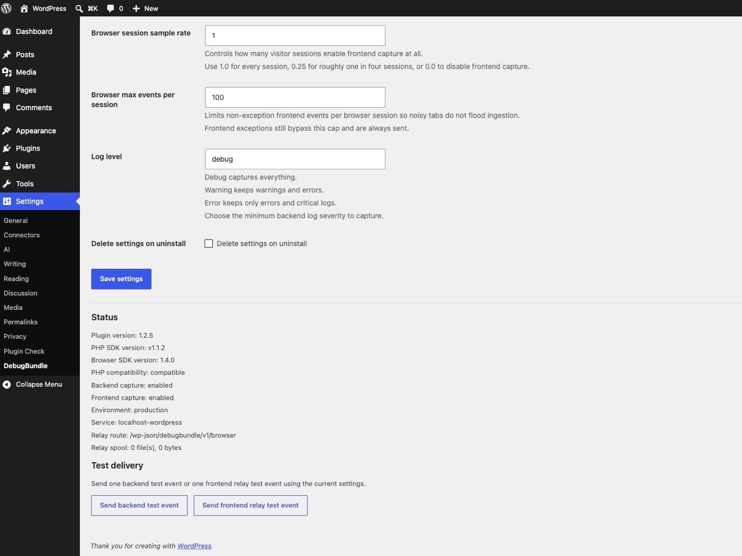Open the search magnifier icon
Viewport: 742px width, 556px height.
pos(79,8)
